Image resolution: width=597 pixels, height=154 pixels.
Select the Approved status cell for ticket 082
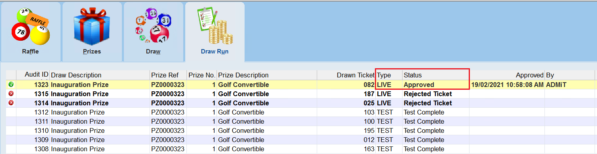click(x=419, y=85)
